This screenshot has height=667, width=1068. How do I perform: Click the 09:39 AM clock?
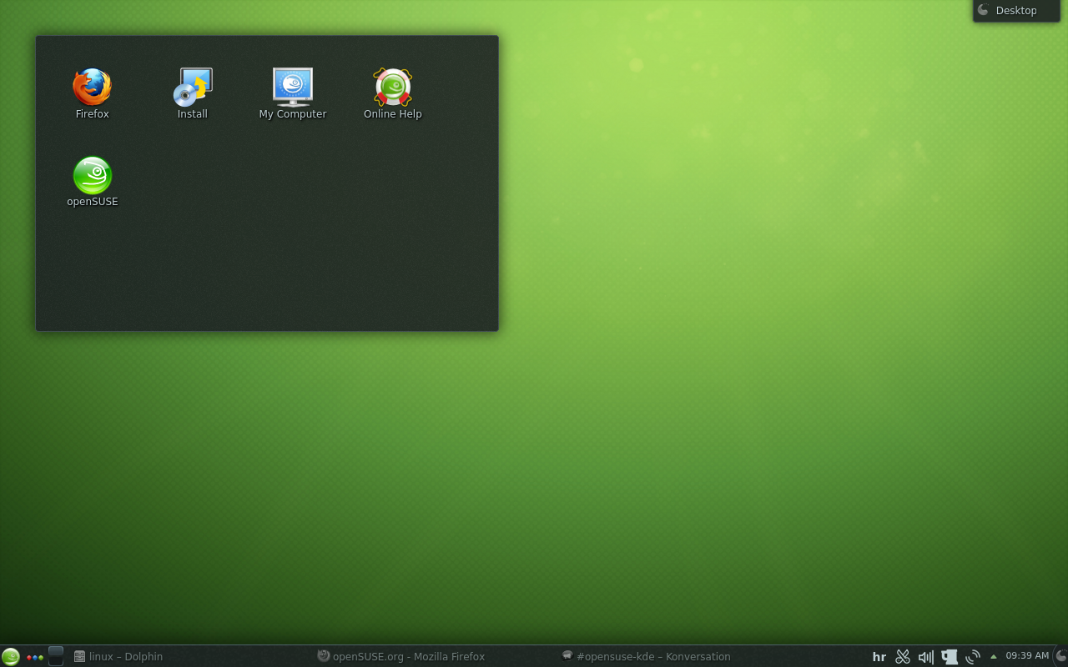1027,656
